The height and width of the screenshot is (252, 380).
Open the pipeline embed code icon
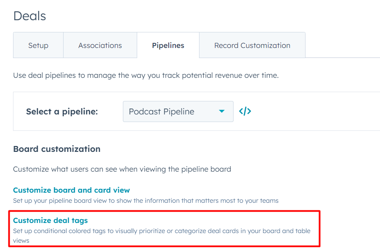pos(245,111)
